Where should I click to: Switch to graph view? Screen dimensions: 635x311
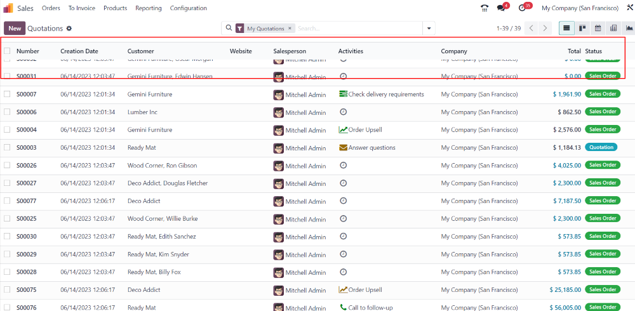point(629,28)
